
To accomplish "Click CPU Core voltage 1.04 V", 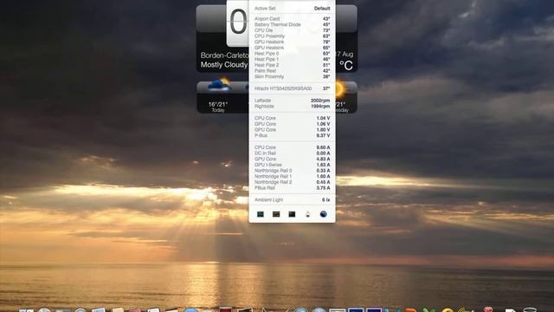I will point(293,118).
